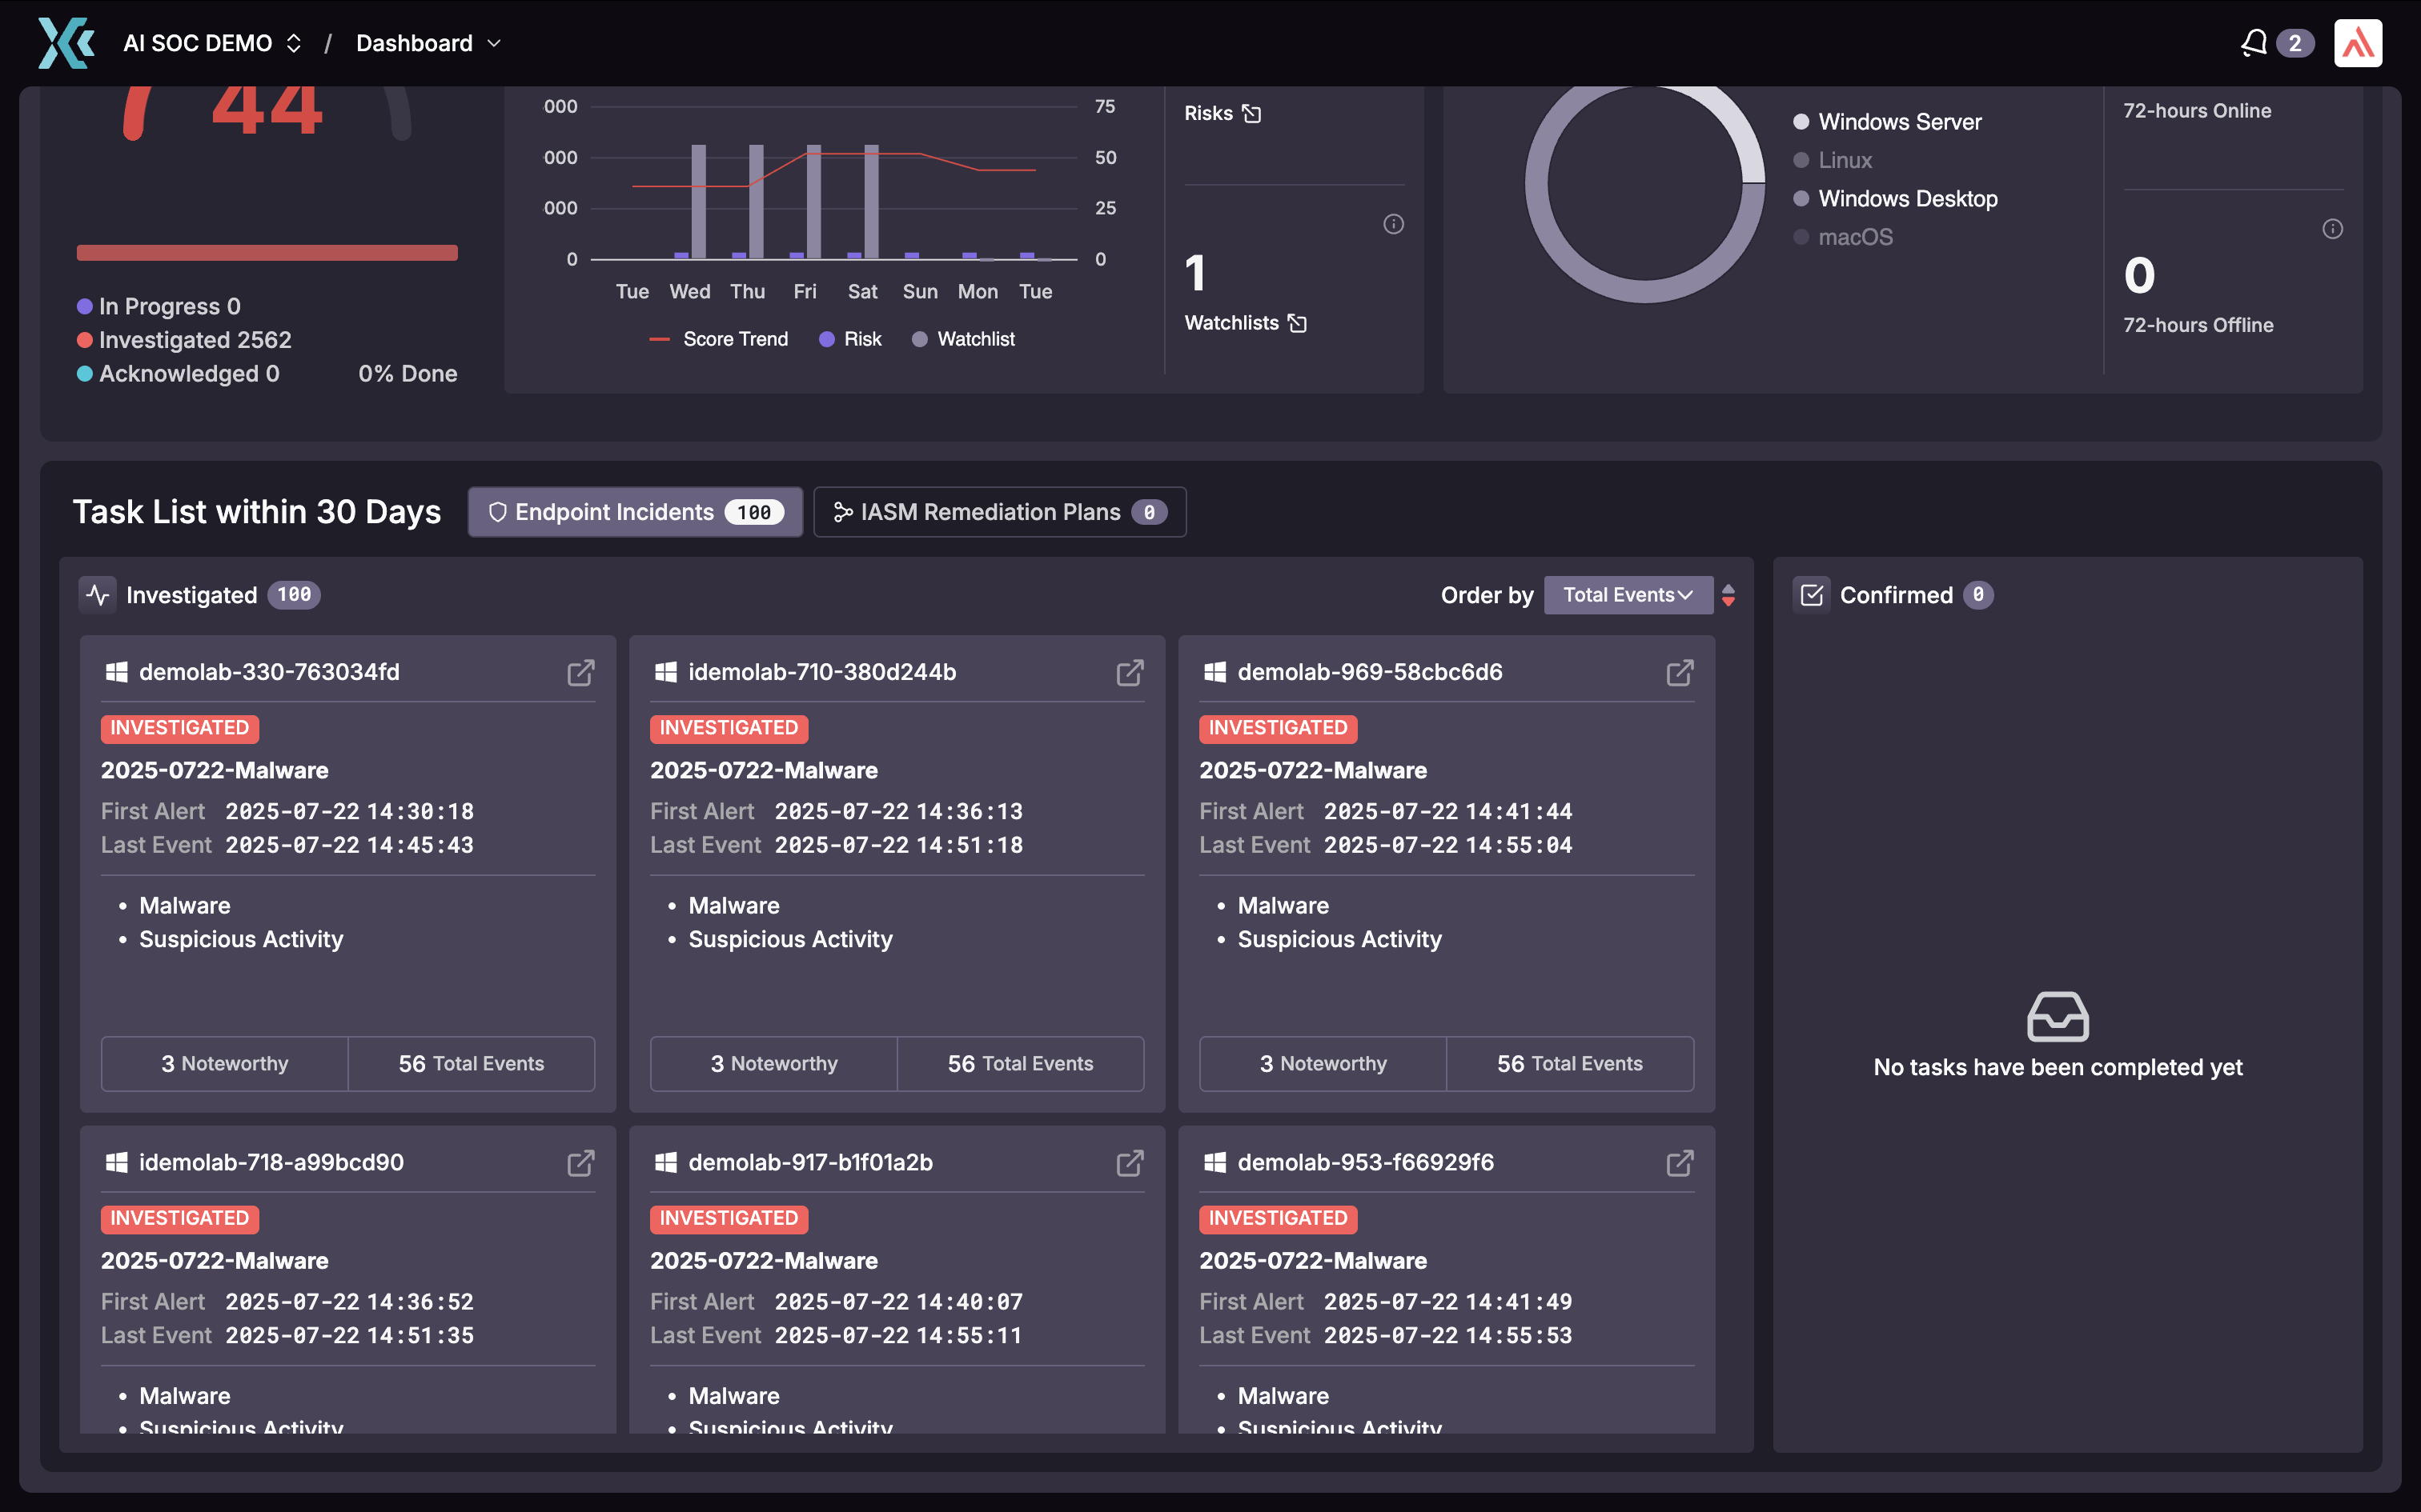Toggle the Watchlist legend item
Viewport: 2421px width, 1512px height.
(963, 339)
